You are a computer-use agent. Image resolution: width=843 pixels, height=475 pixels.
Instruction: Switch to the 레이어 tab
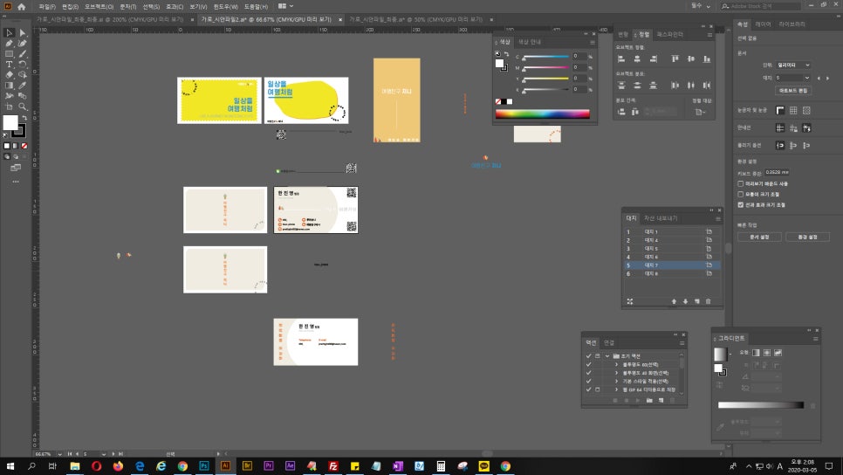(764, 24)
